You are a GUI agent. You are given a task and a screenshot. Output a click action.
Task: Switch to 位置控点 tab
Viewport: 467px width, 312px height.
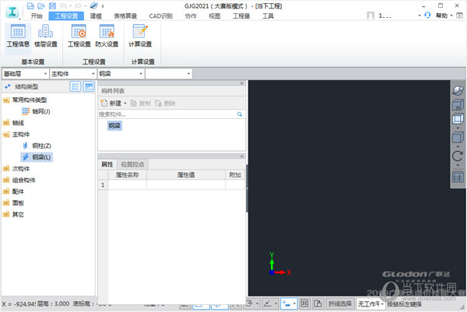[x=132, y=164]
